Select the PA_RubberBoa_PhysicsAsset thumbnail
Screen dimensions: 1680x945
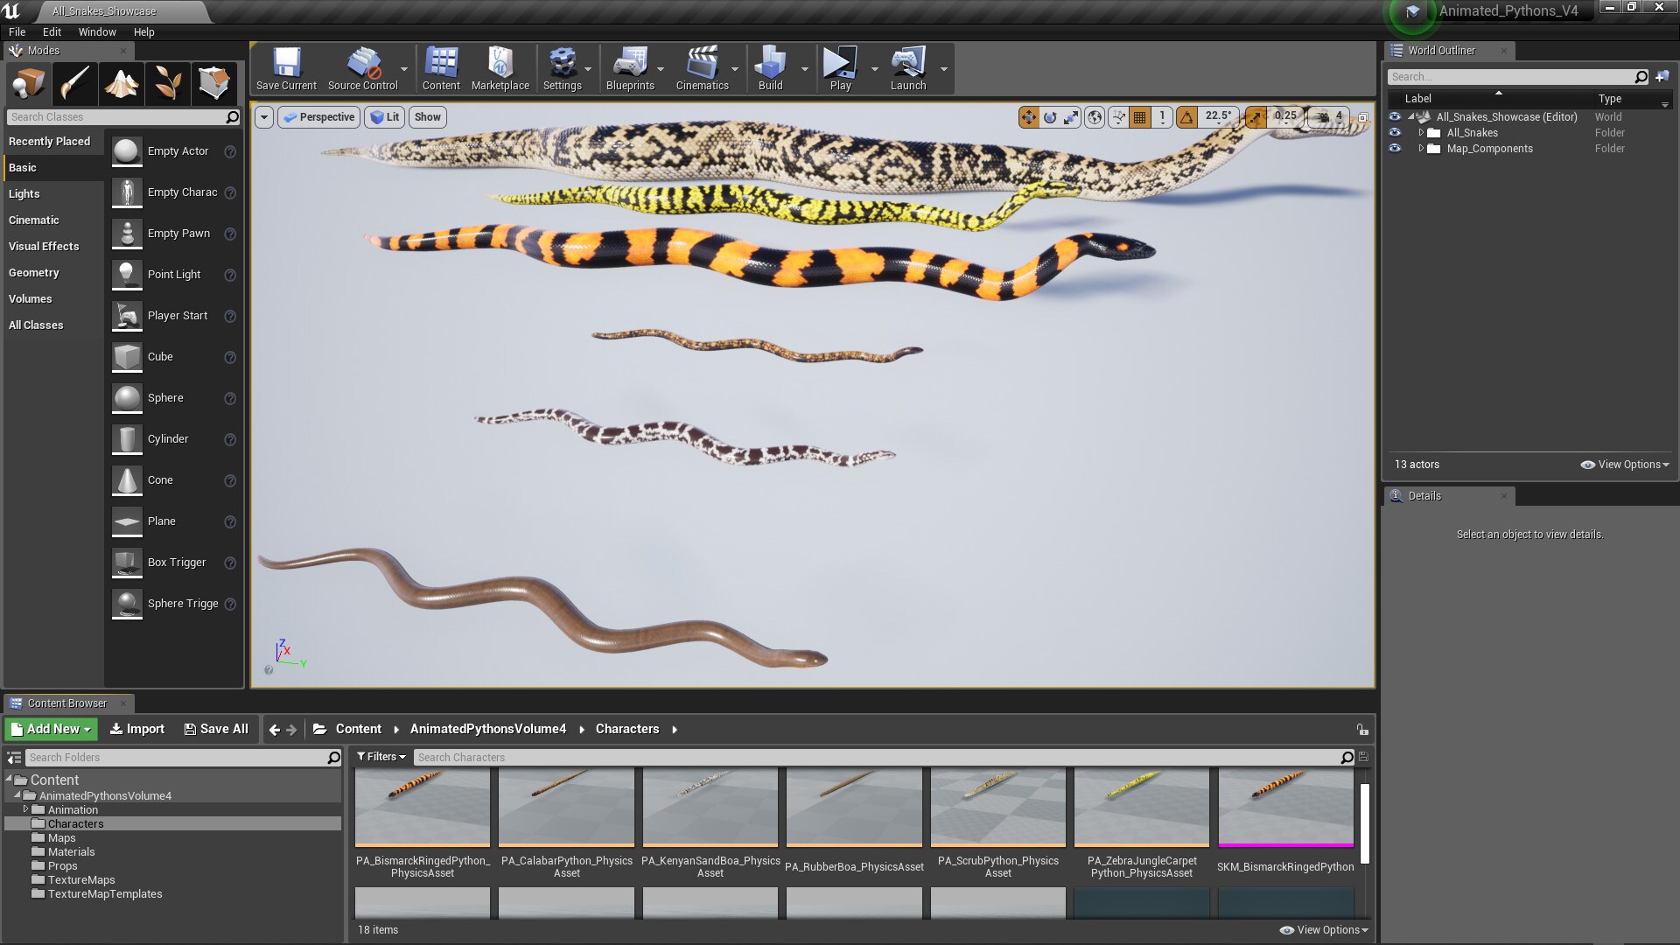(x=854, y=807)
